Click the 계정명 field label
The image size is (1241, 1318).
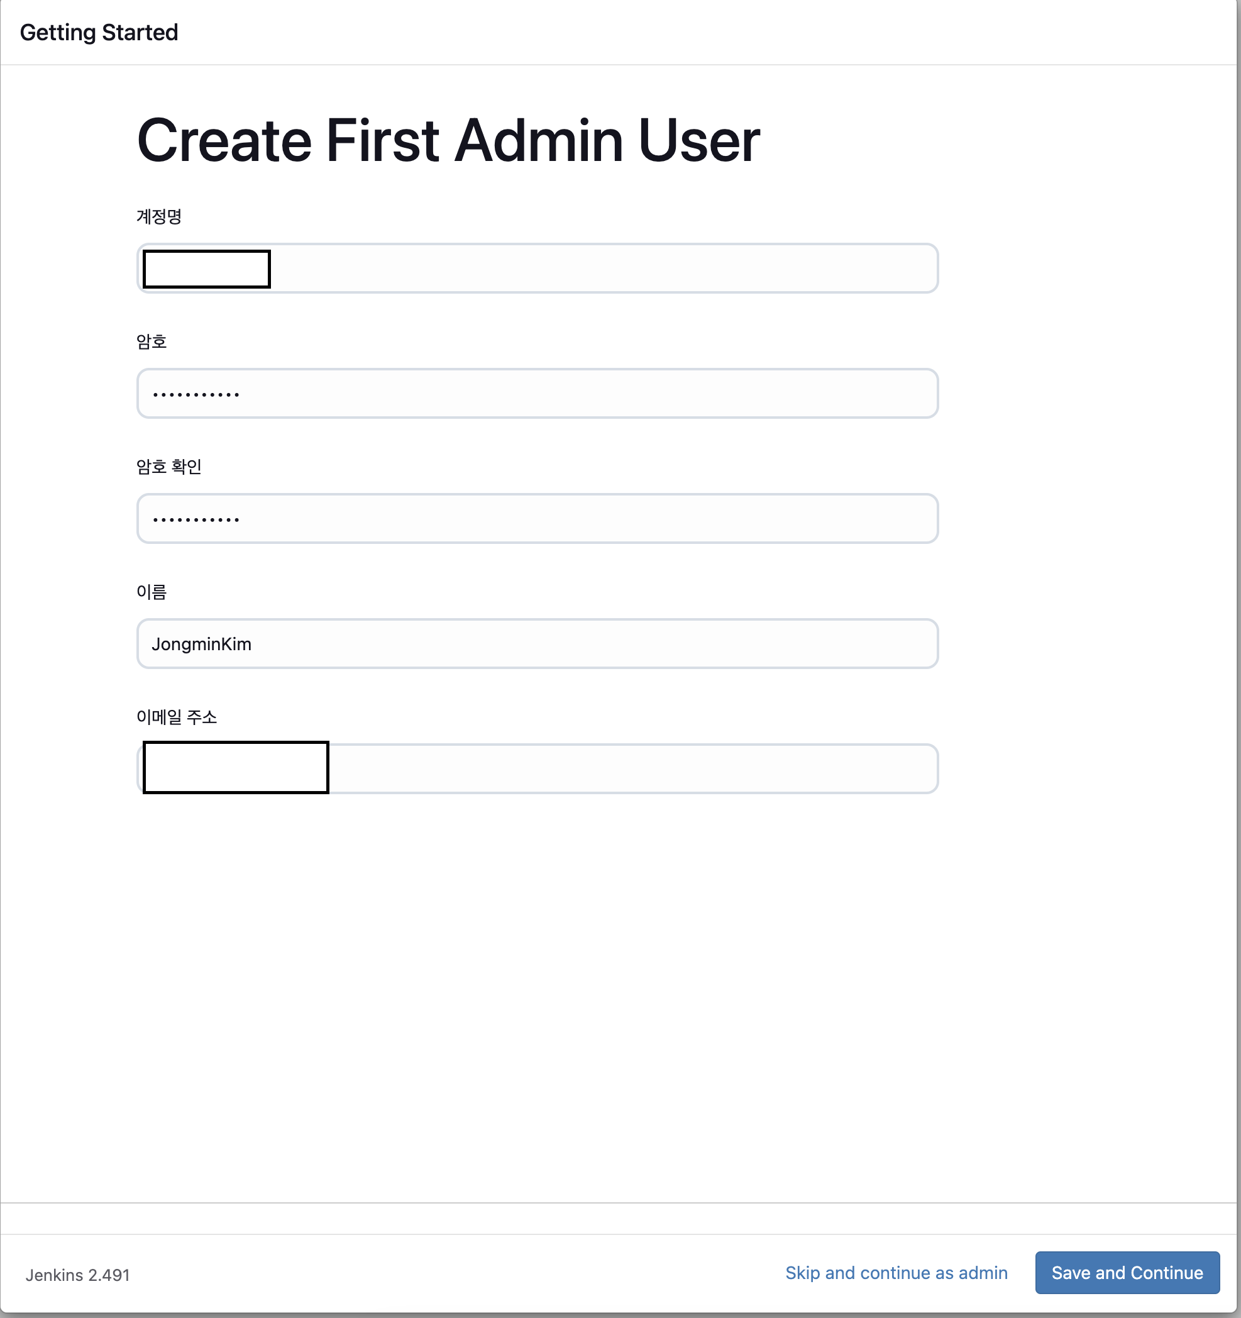click(x=159, y=217)
